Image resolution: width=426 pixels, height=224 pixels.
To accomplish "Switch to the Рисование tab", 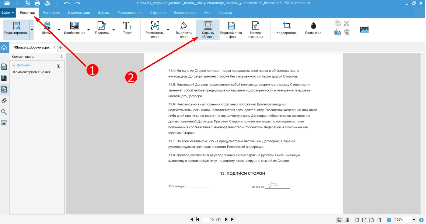I will 51,13.
